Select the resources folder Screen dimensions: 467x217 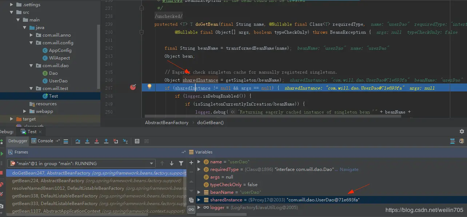point(46,104)
